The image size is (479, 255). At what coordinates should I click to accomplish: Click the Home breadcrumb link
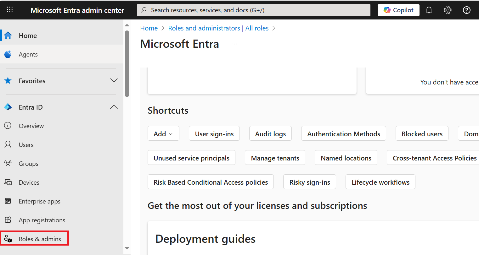pos(149,28)
